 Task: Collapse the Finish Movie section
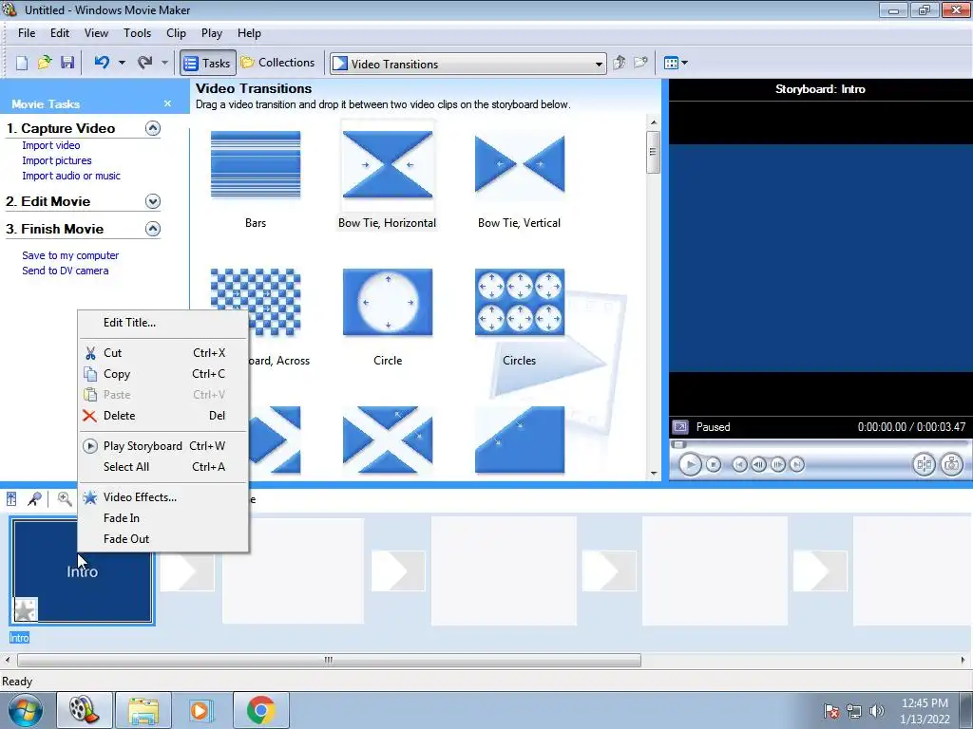pyautogui.click(x=153, y=229)
